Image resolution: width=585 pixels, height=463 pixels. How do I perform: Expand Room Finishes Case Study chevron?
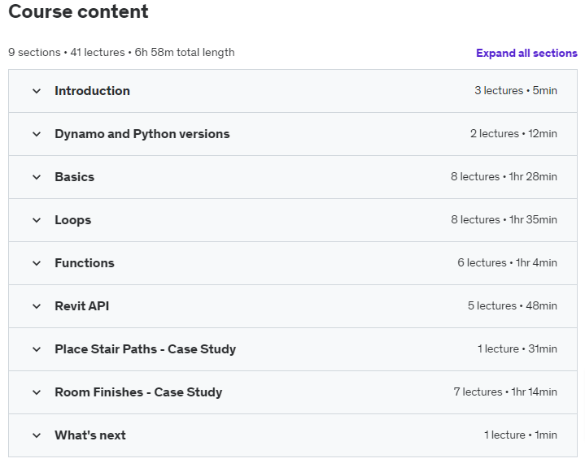coord(37,392)
